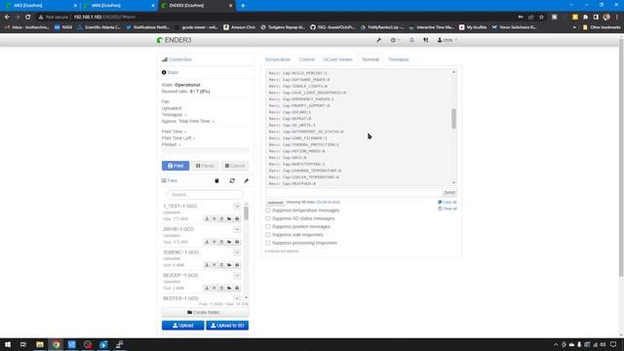
Task: Click the file list scrollbar thumb
Action: [x=247, y=213]
